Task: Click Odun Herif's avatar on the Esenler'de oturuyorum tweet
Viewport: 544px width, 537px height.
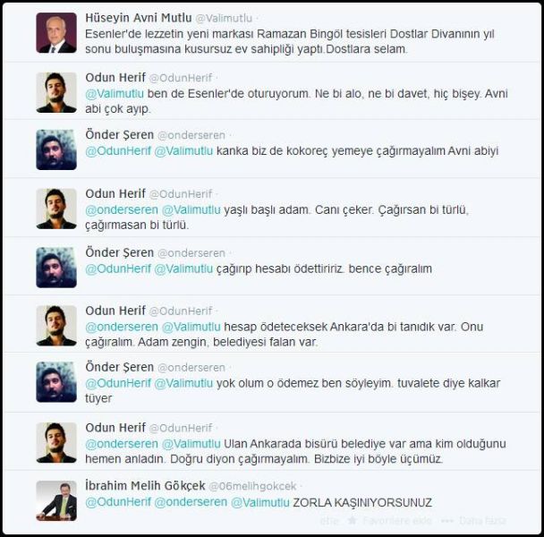Action: click(56, 92)
